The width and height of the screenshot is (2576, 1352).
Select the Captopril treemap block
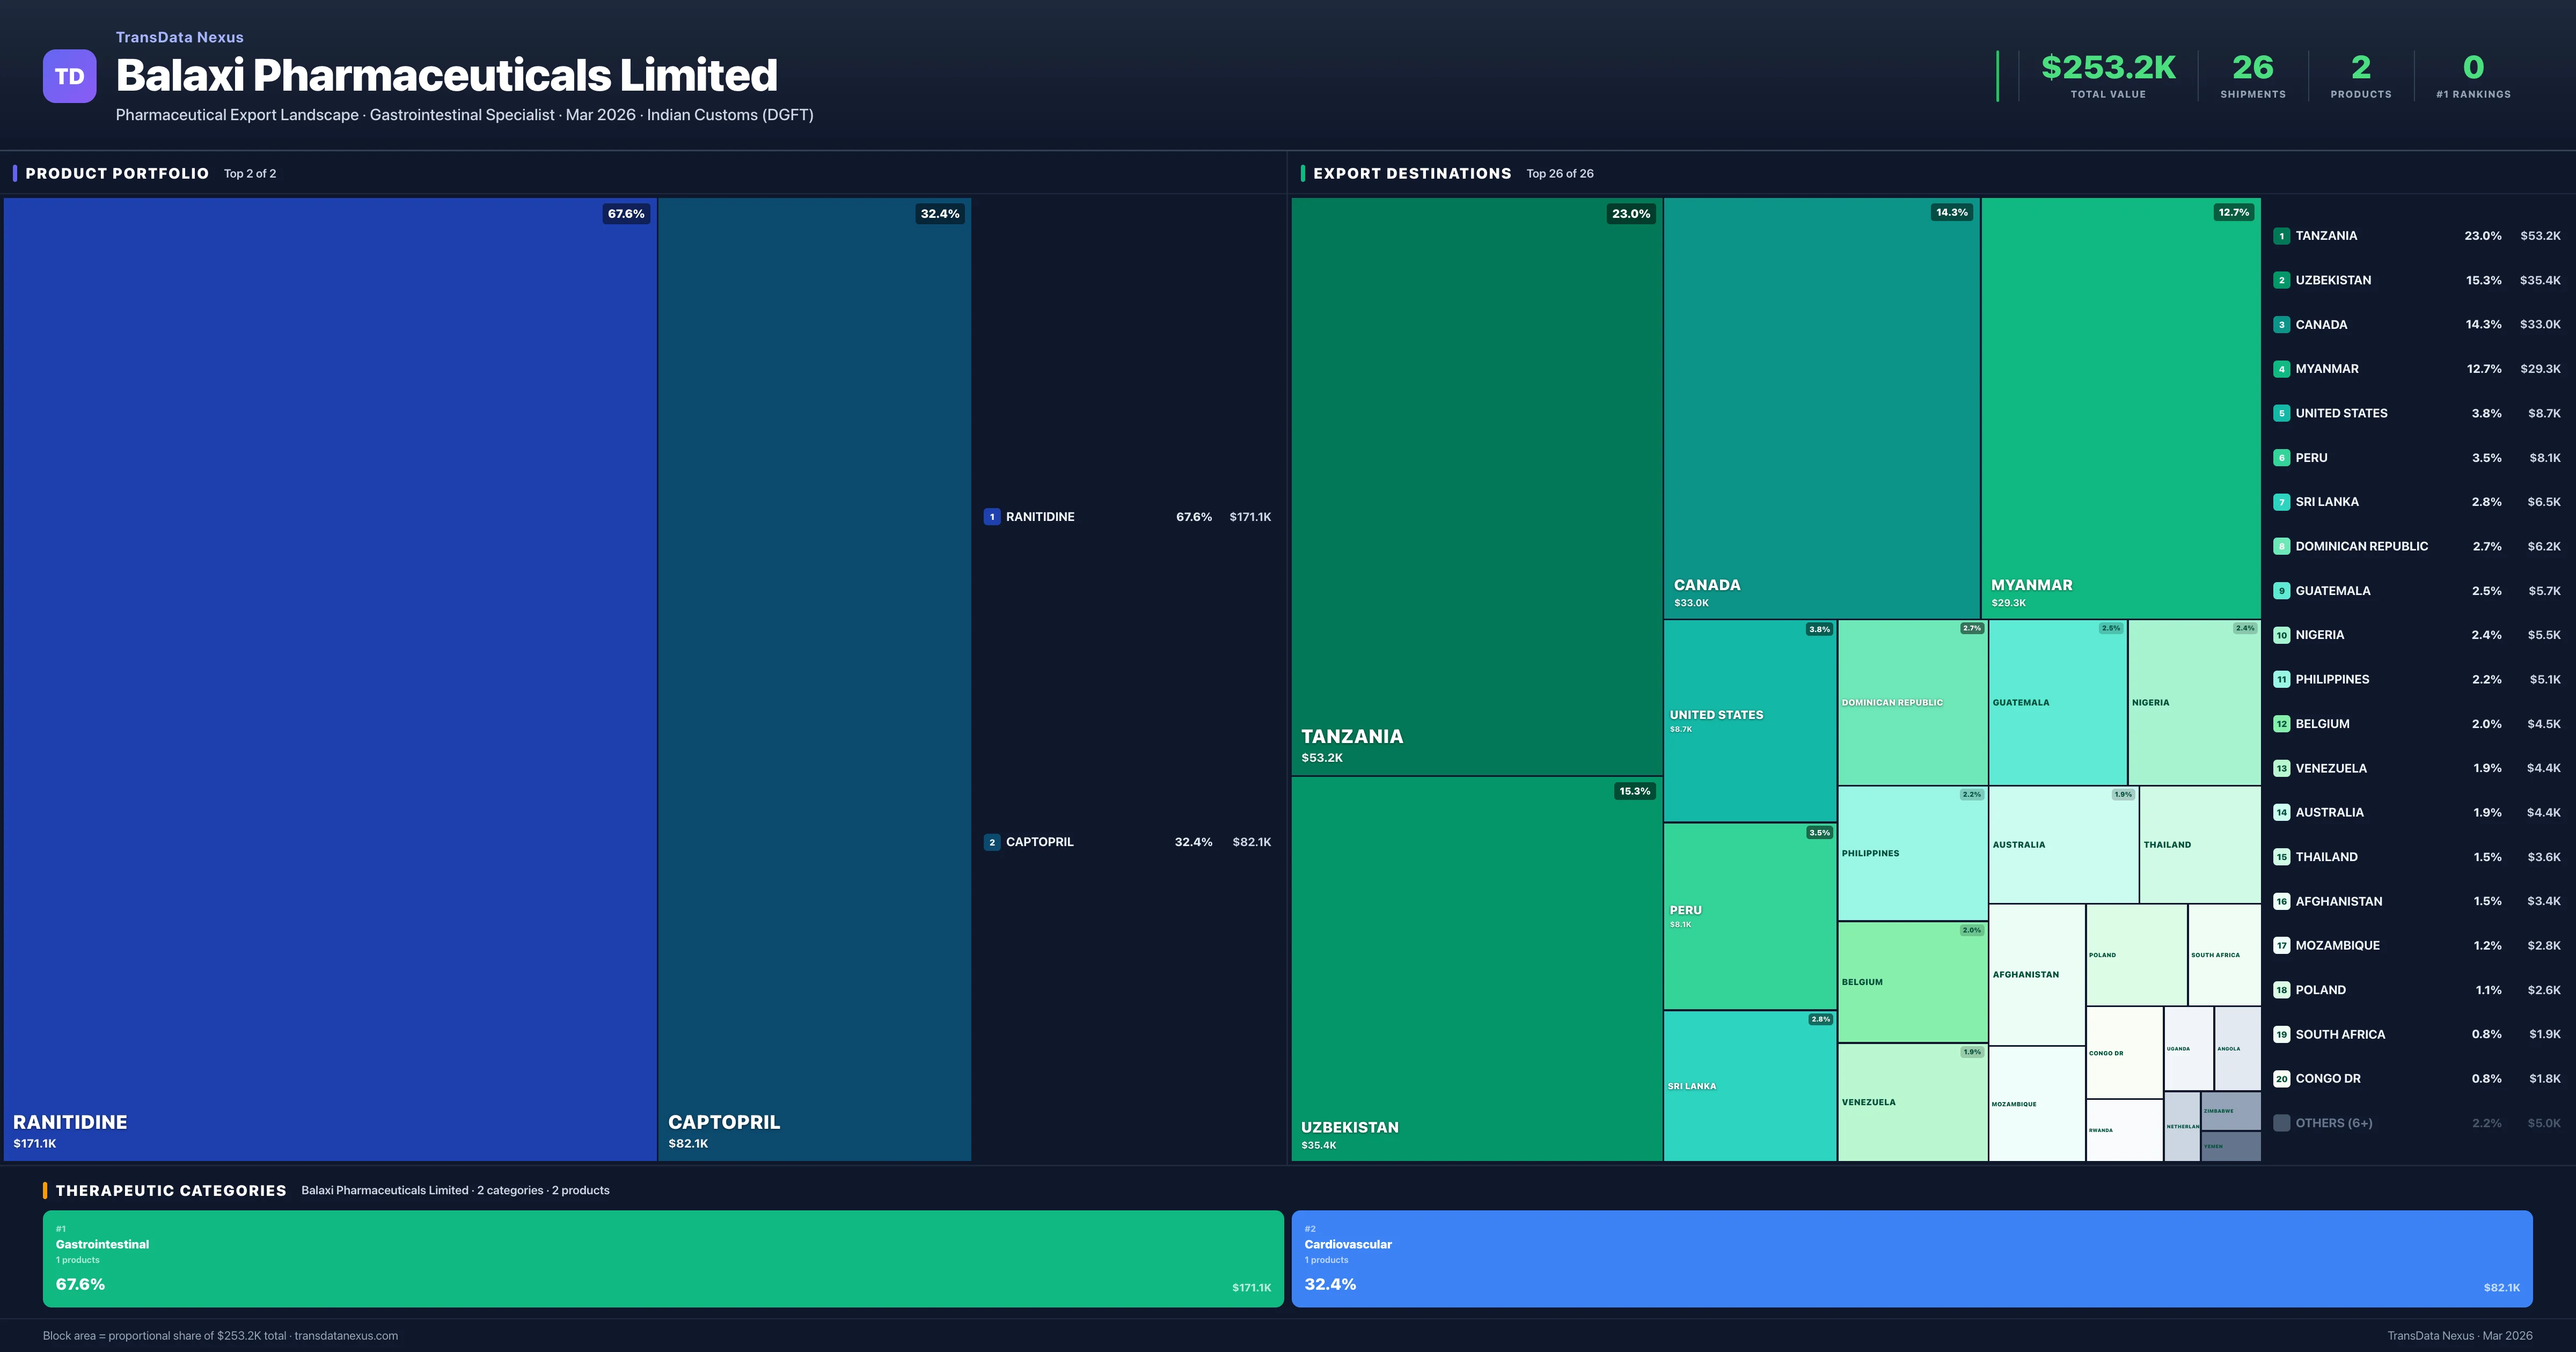click(814, 678)
